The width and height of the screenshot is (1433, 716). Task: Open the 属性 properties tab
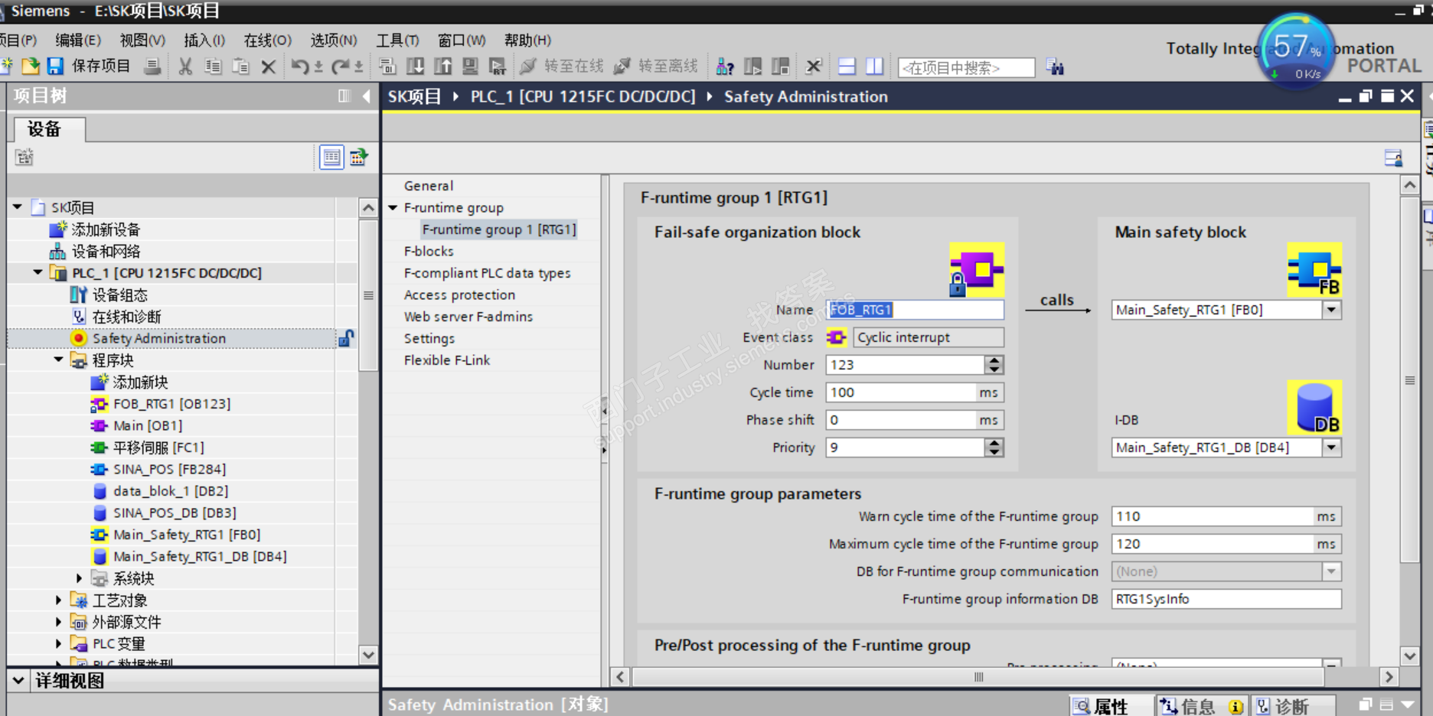(x=1111, y=706)
